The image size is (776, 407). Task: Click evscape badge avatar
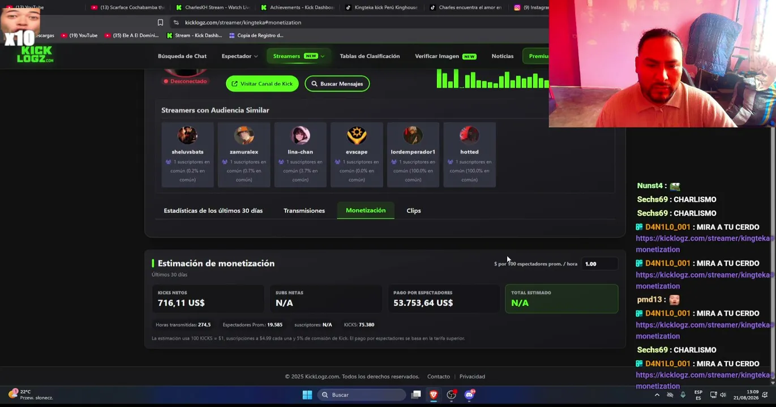pos(357,136)
